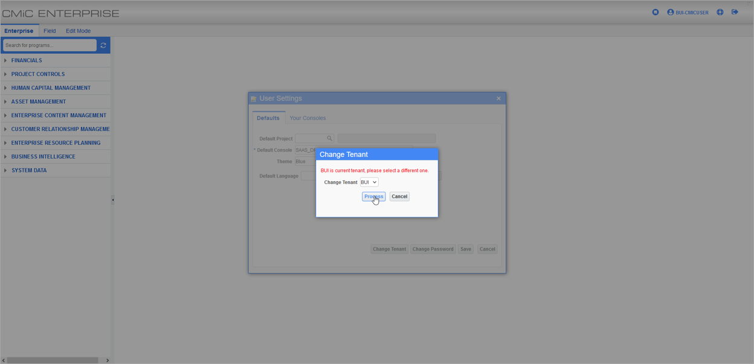Click the Default Project description field

click(x=387, y=139)
